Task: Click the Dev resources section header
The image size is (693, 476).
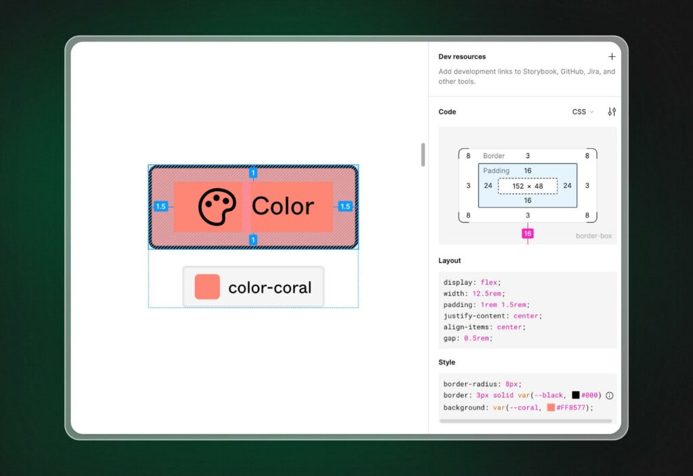Action: [x=463, y=56]
